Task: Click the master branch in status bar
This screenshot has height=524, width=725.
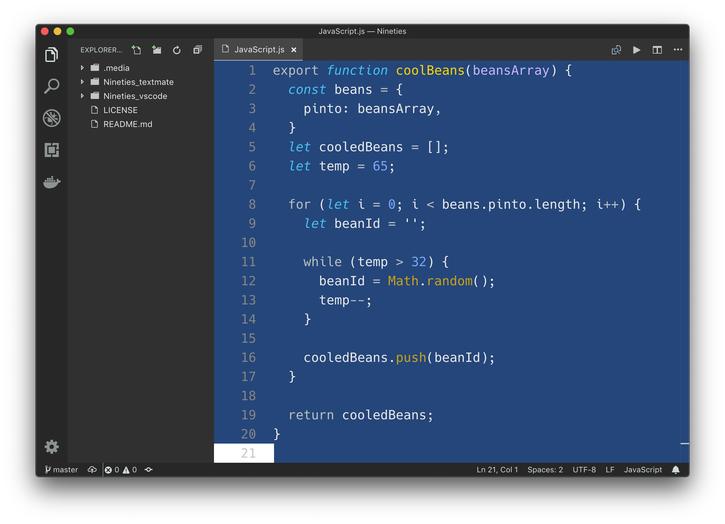Action: (x=62, y=470)
